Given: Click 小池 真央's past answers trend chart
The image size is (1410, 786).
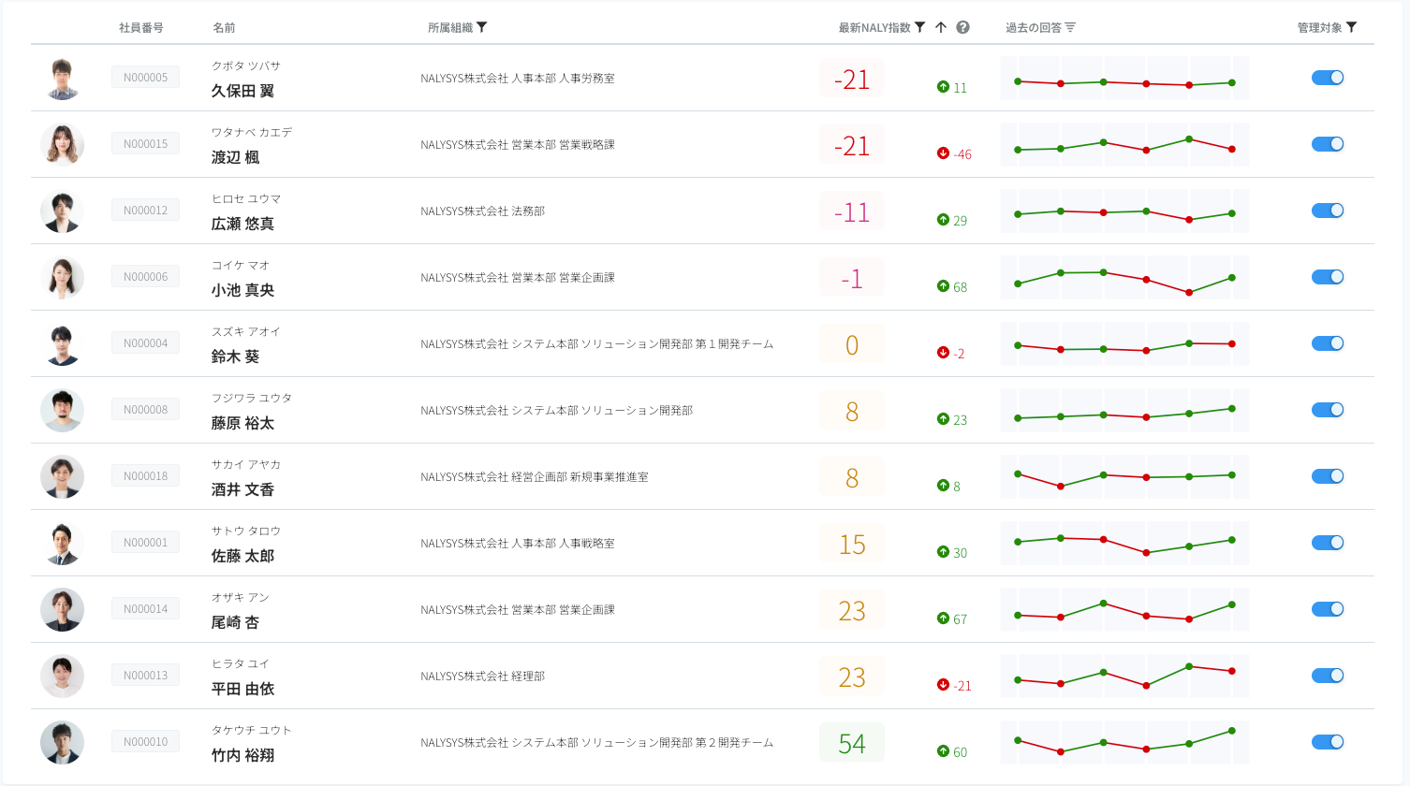Looking at the screenshot, I should [1124, 278].
